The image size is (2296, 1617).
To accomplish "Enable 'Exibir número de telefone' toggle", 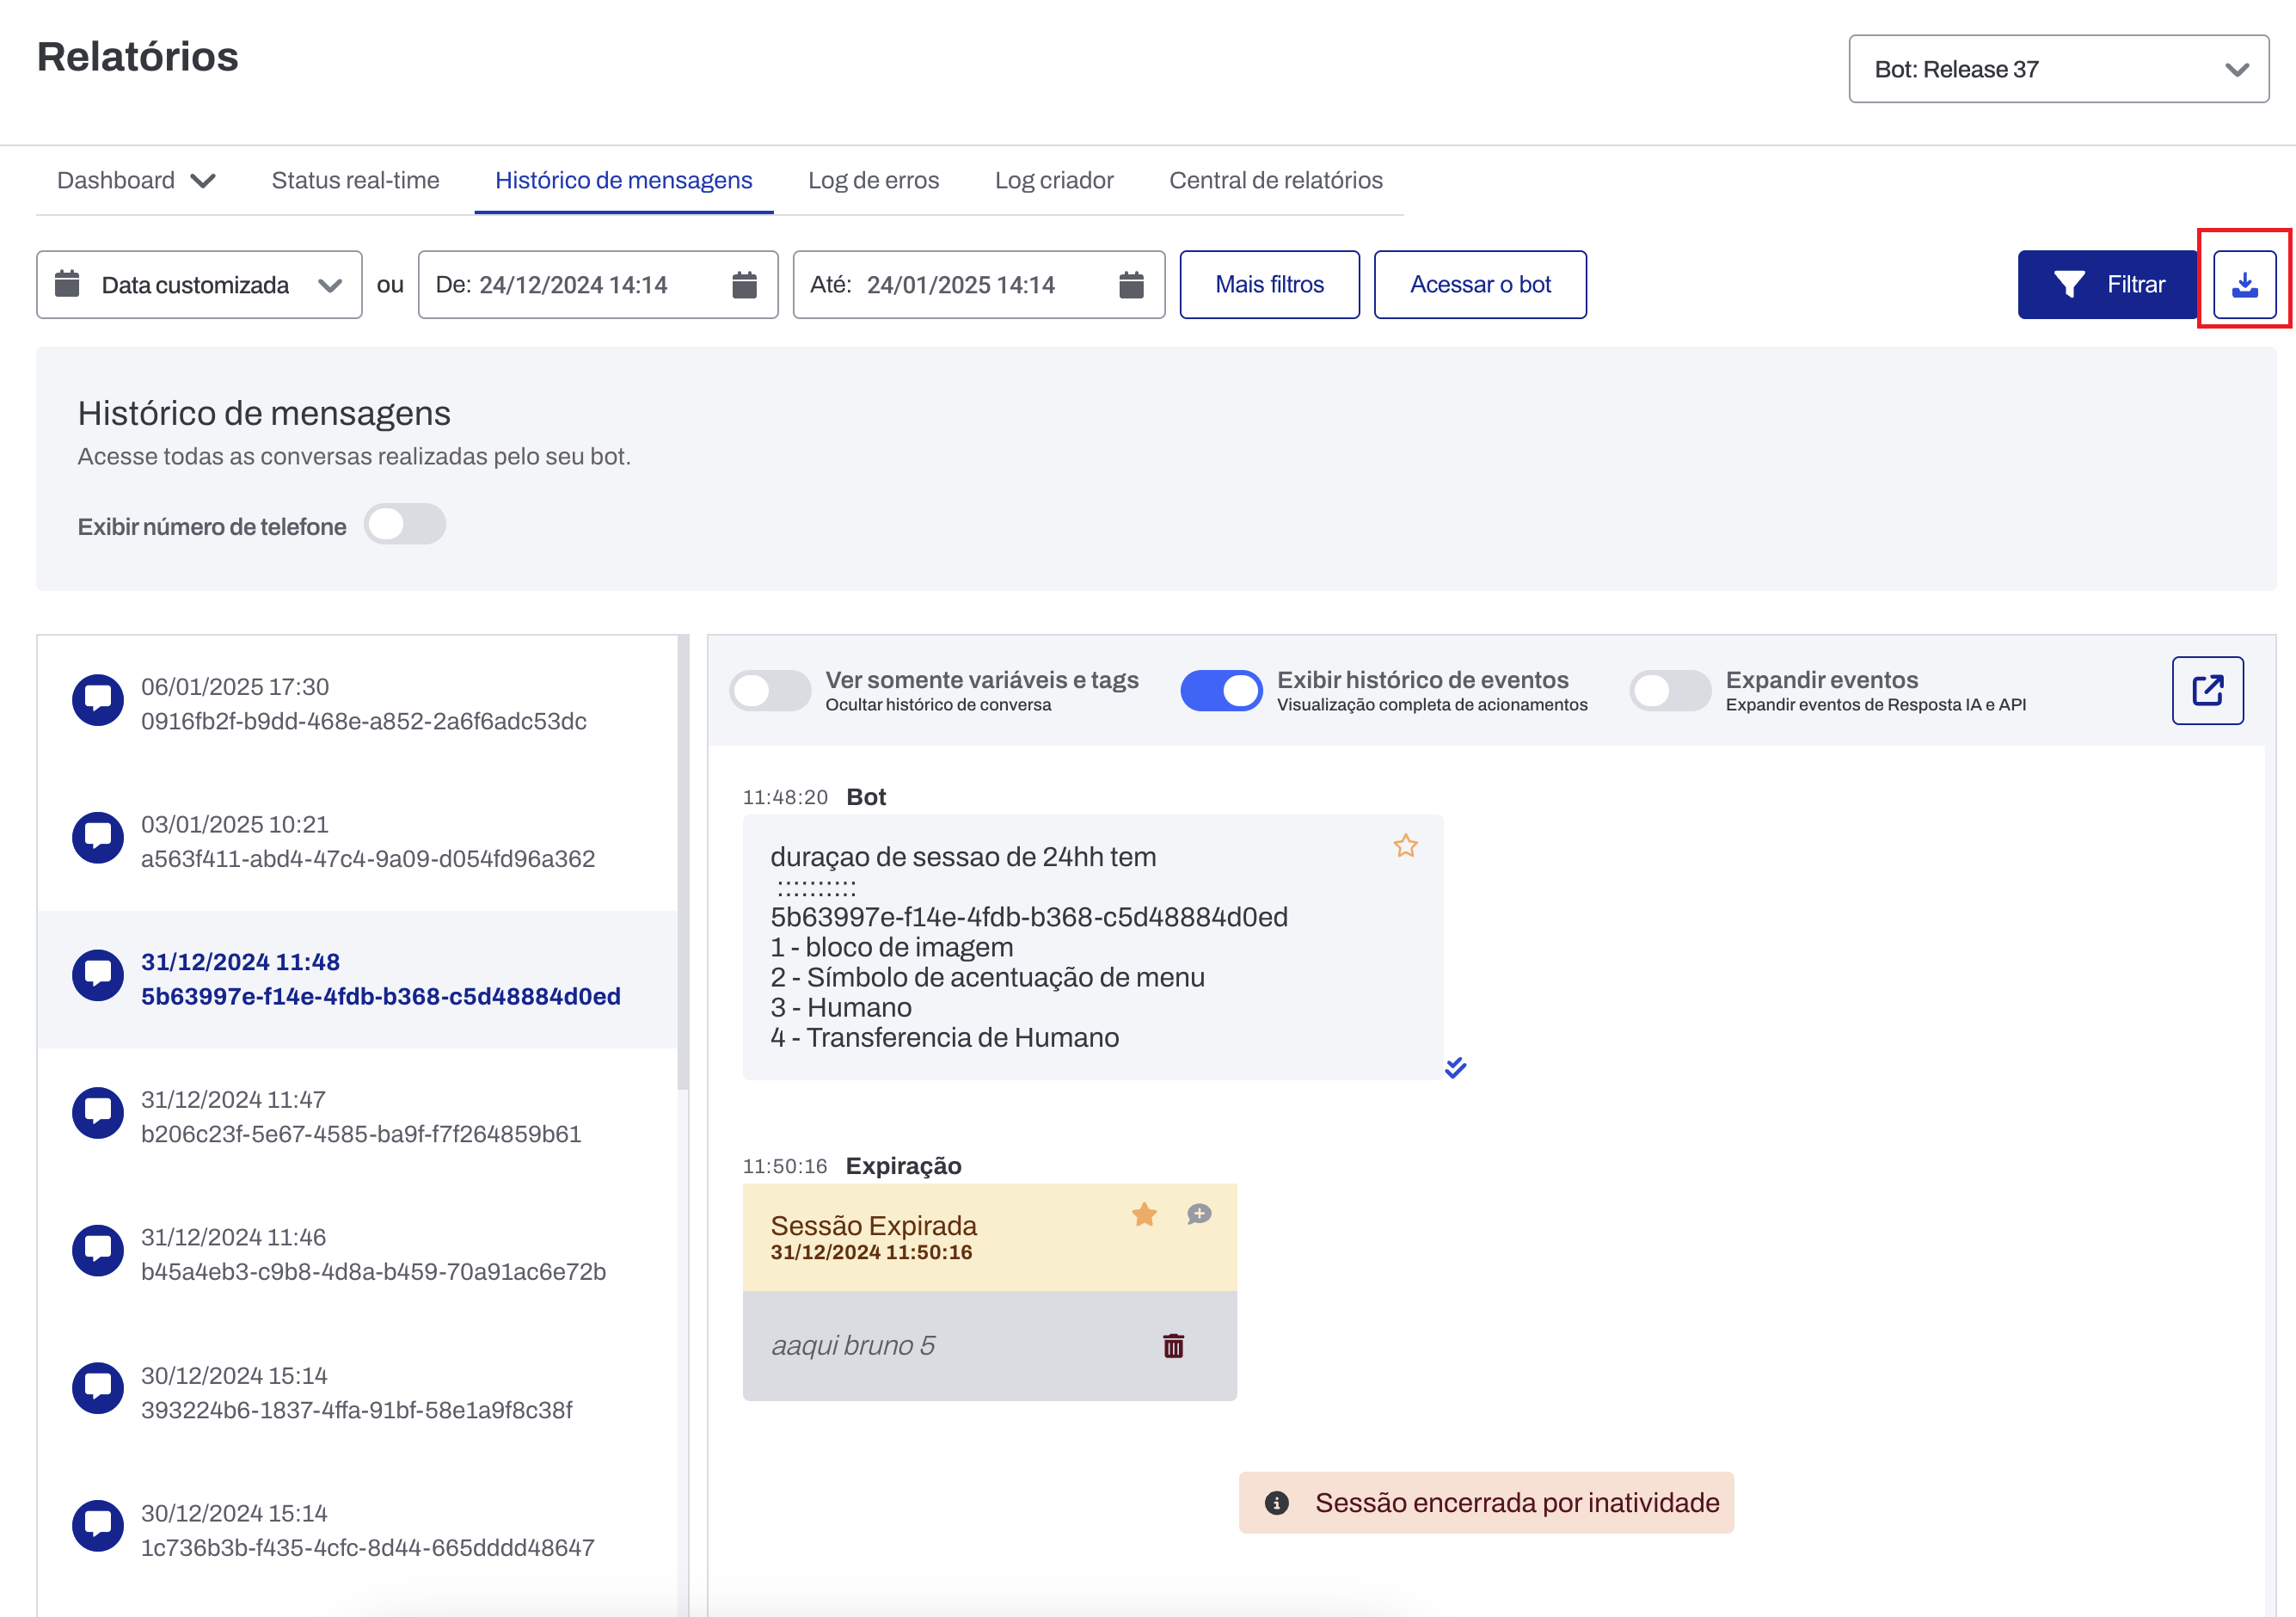I will click(404, 525).
